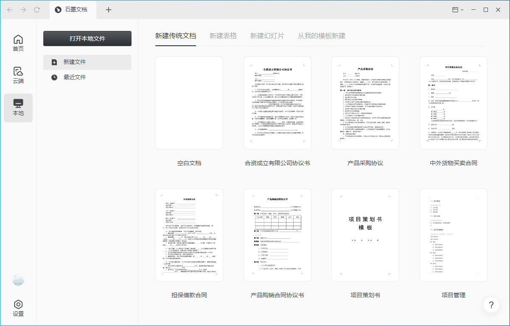Open the help question mark button
The height and width of the screenshot is (326, 510).
[x=491, y=305]
